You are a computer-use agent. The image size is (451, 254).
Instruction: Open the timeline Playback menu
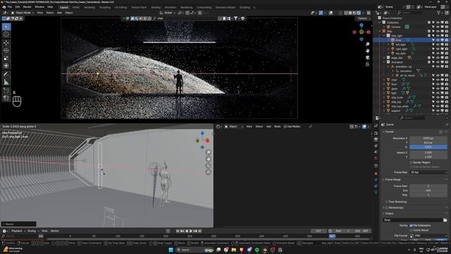[18, 231]
